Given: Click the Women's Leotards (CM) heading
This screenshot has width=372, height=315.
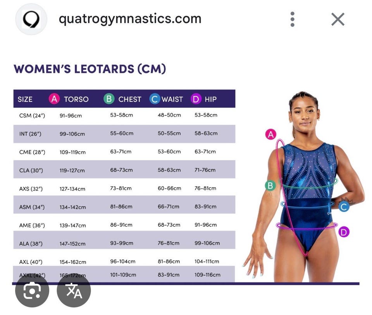Looking at the screenshot, I should click(x=90, y=69).
